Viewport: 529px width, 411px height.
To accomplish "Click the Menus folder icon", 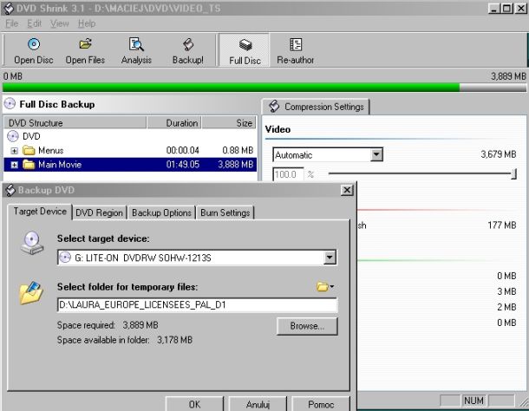I will coord(29,150).
